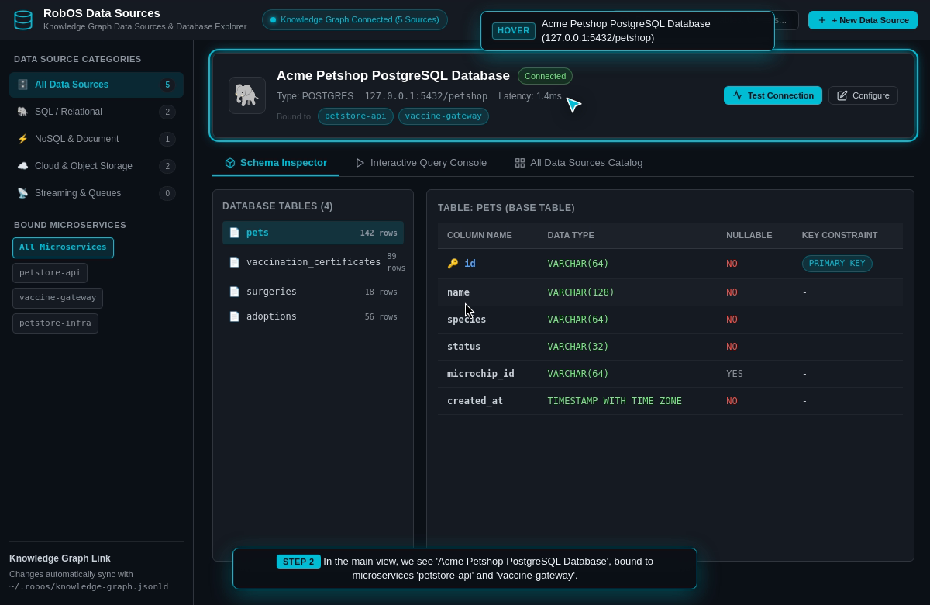This screenshot has height=605, width=930.
Task: Select the adoptions table row
Action: click(x=313, y=316)
